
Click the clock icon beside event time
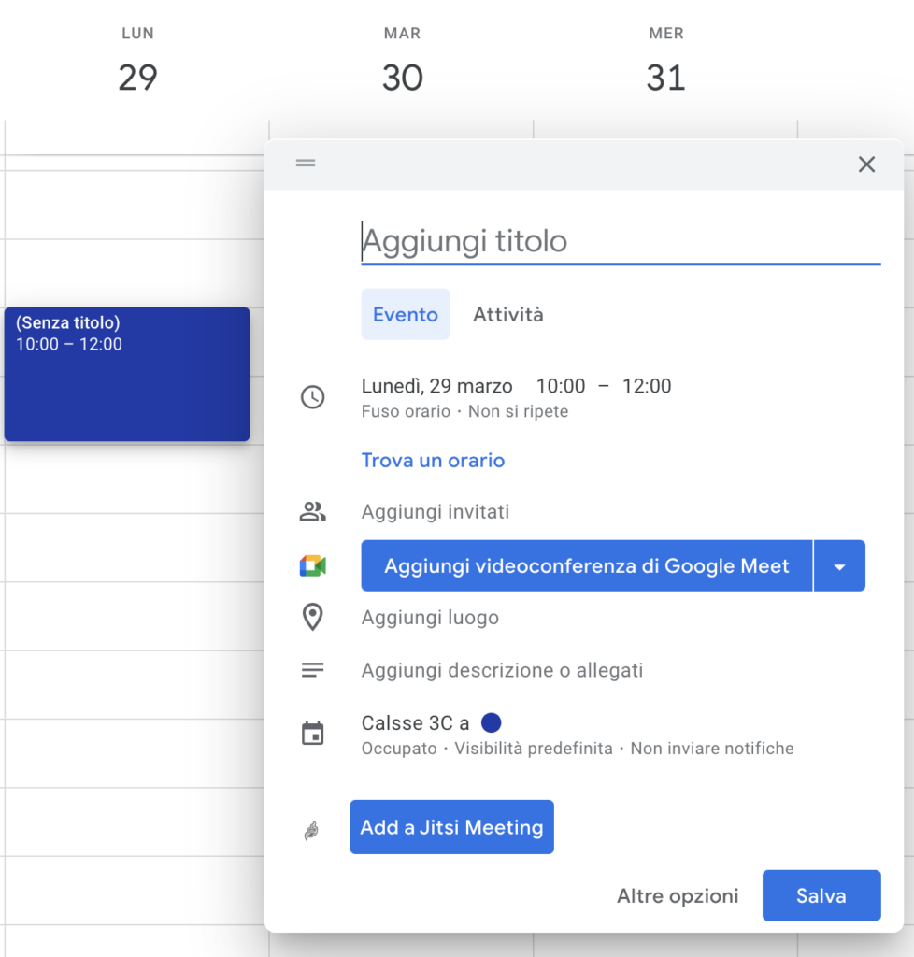coord(312,397)
